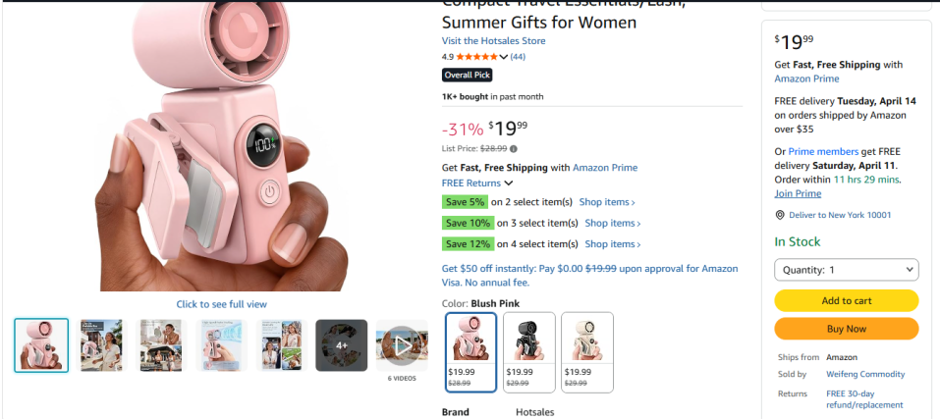The image size is (940, 419).
Task: Click the List Price info icon
Action: 514,149
